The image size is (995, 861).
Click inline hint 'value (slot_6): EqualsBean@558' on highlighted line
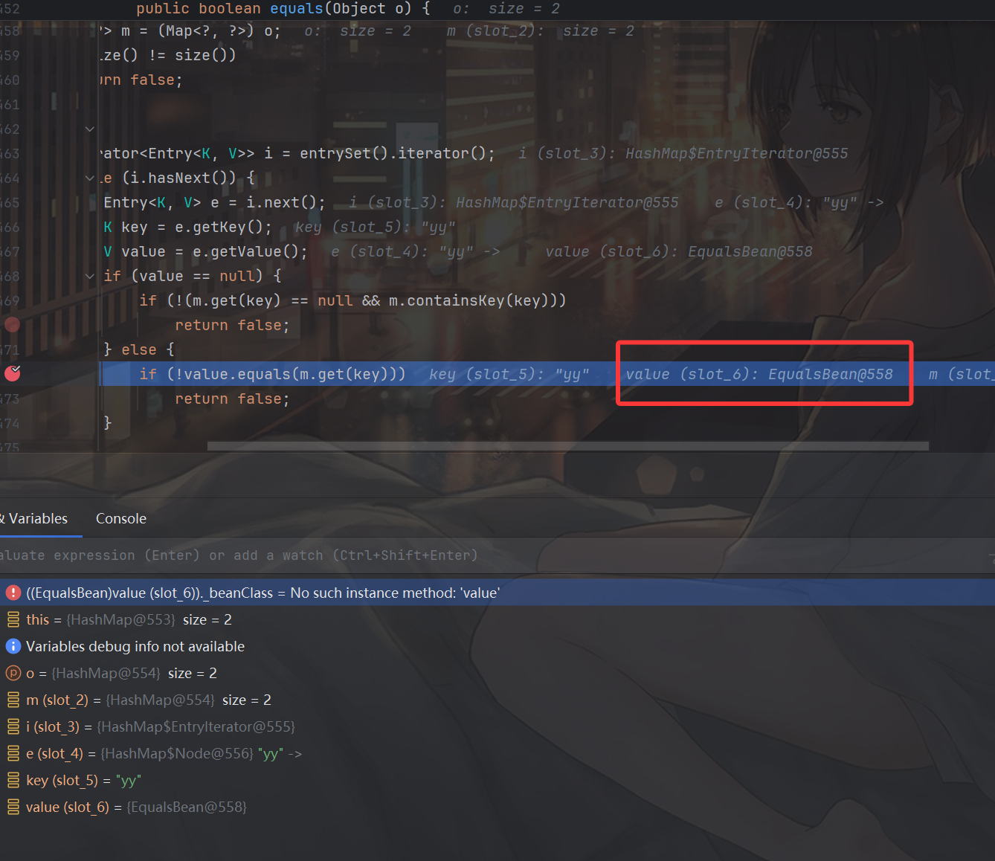[x=759, y=374]
